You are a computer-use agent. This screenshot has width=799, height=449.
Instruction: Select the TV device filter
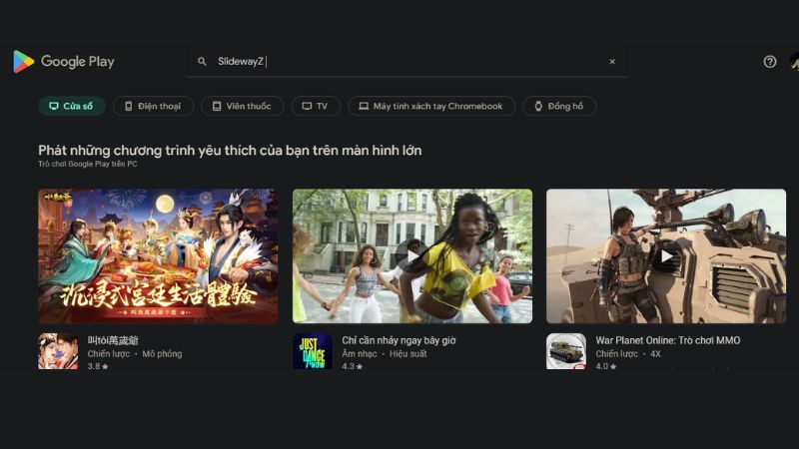(x=316, y=106)
